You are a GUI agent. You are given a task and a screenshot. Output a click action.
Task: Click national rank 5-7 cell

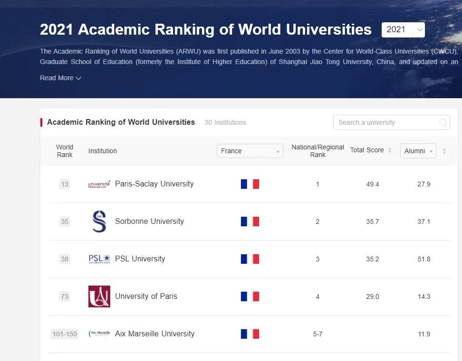[x=318, y=334]
